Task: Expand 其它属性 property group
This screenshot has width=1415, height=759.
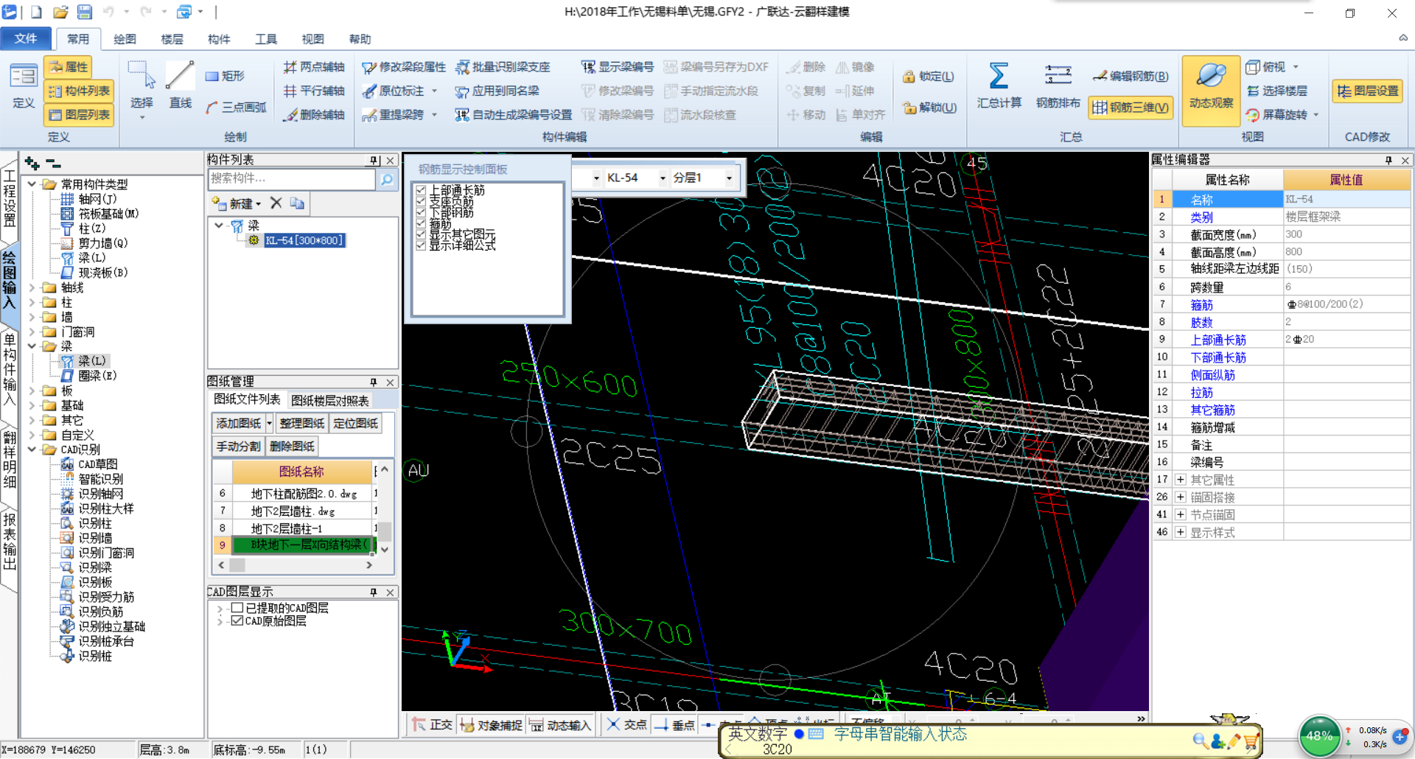Action: [x=1181, y=480]
